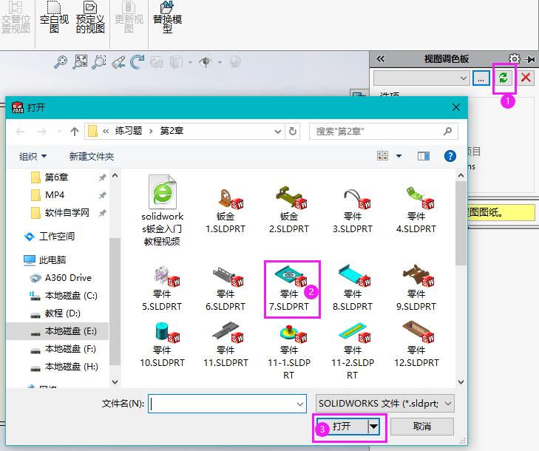
Task: Select 工作空间 in navigation pane
Action: (57, 237)
